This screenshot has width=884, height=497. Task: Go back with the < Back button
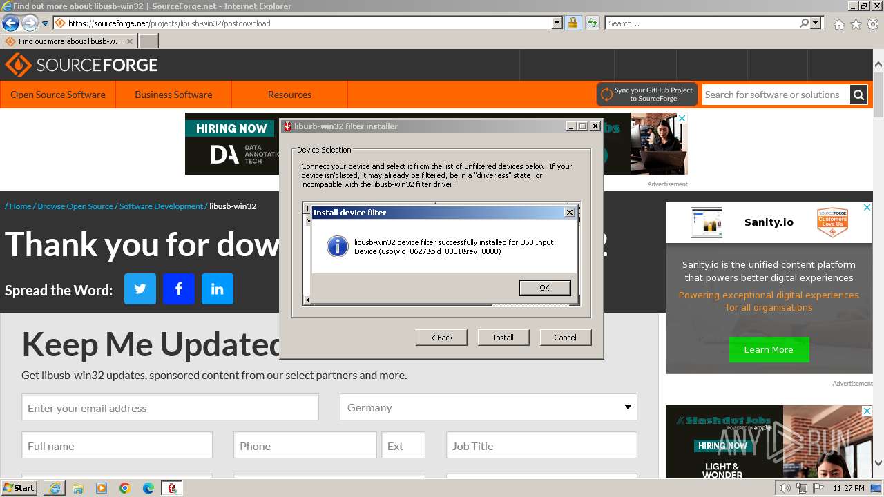[441, 338]
